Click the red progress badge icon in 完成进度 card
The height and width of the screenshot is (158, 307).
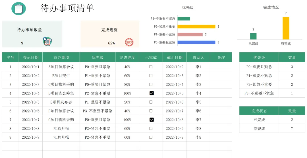click(129, 42)
